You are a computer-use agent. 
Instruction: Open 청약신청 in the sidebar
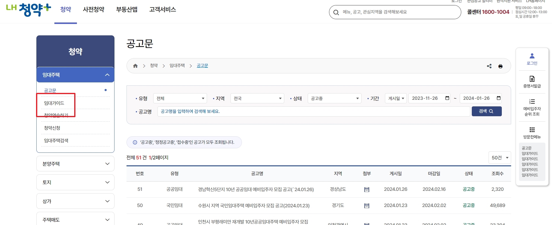[x=52, y=128]
